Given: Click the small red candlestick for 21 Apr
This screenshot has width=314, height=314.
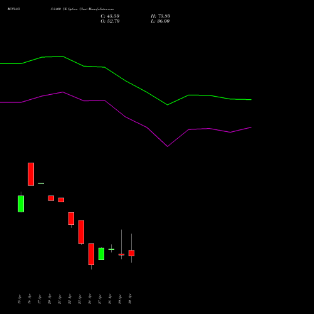Looking at the screenshot, I should coord(61,200).
